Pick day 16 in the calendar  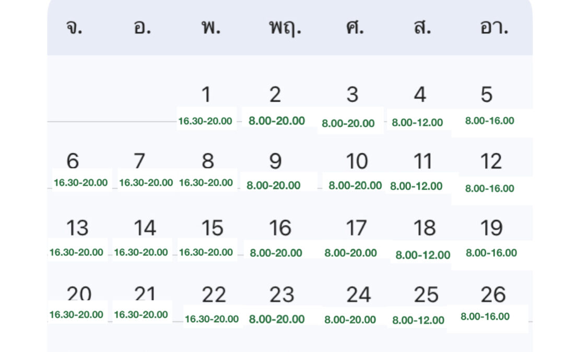pyautogui.click(x=280, y=228)
